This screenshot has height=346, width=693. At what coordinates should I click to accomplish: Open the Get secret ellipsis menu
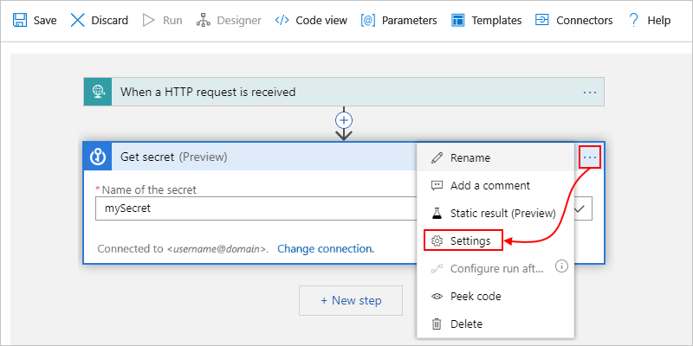[x=590, y=157]
